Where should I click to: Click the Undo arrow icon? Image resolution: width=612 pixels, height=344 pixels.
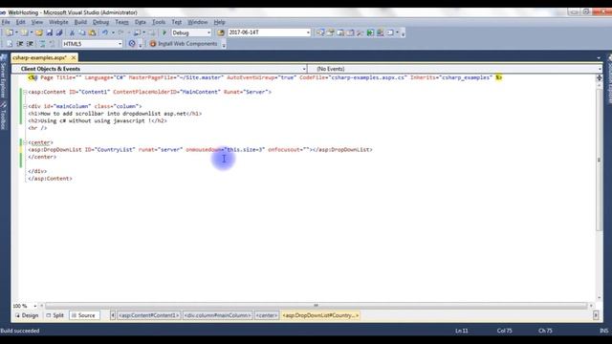point(105,32)
